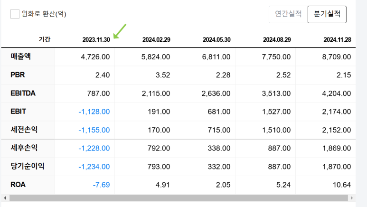
Task: Click the ROA value 5.24
Action: click(x=283, y=185)
